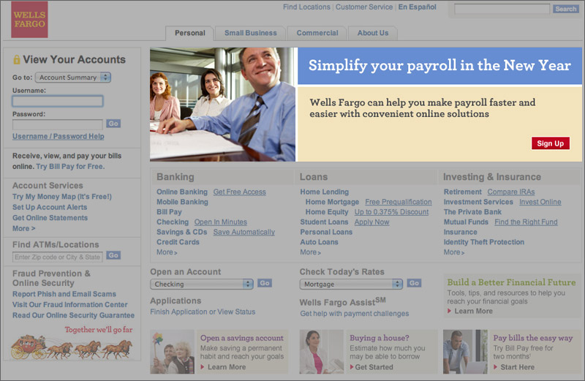585x381 pixels.
Task: Click the Password field
Action: pyautogui.click(x=58, y=124)
